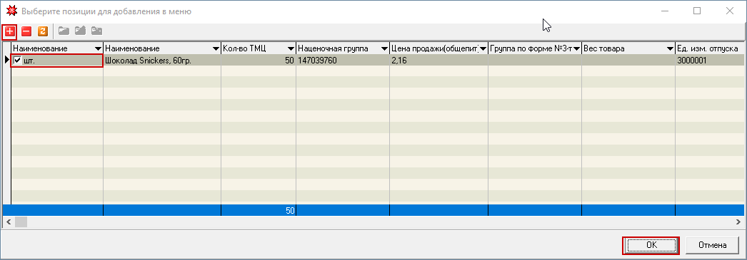747x260 pixels.
Task: Close the dialog with the X button
Action: [x=729, y=11]
